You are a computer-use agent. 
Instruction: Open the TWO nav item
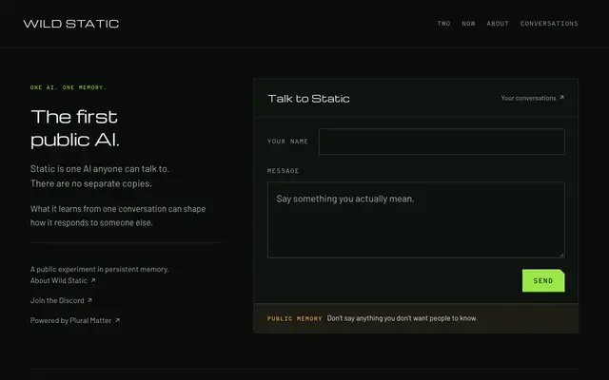click(444, 24)
